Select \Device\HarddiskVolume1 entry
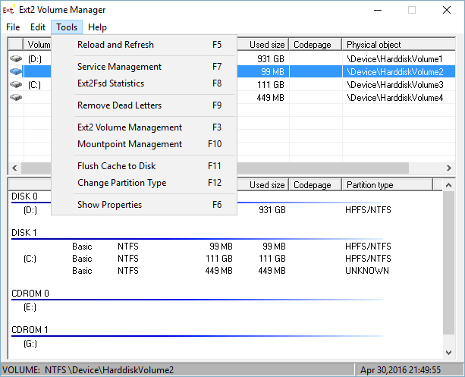This screenshot has width=465, height=377. [394, 59]
